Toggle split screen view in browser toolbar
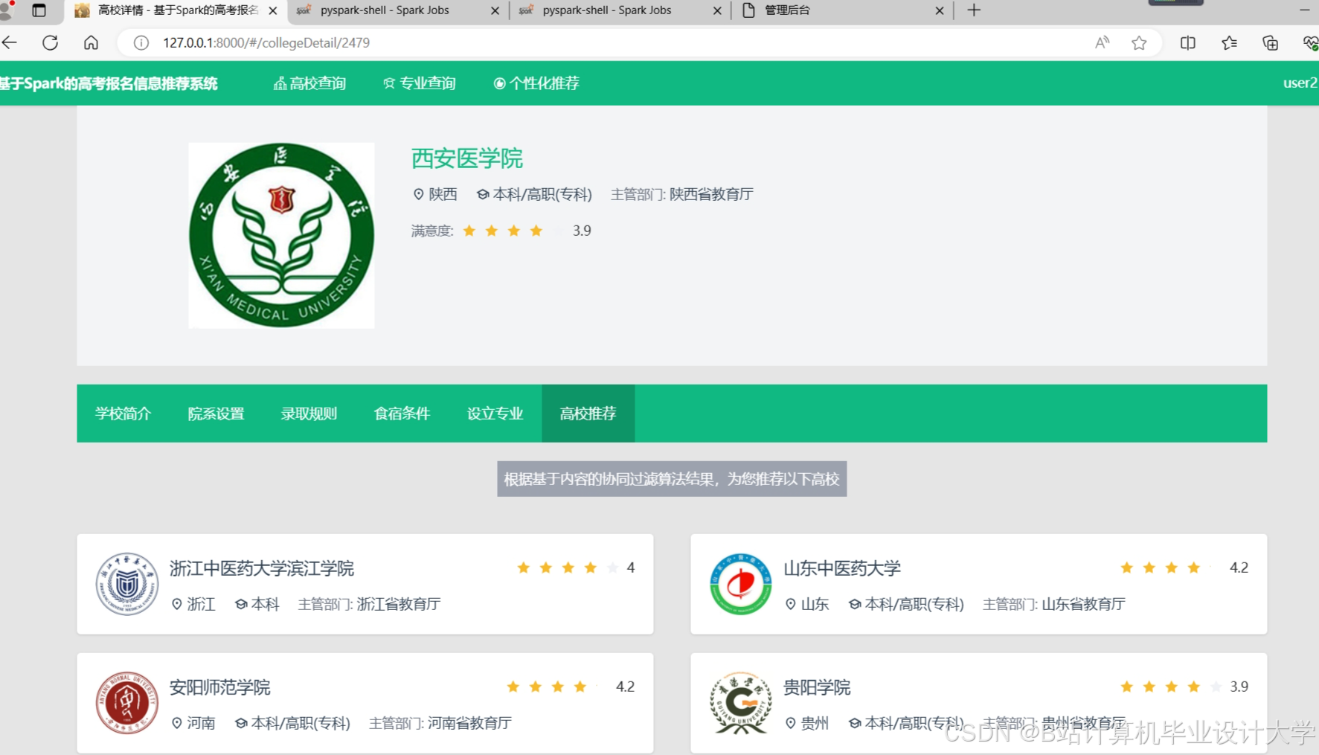Screen dimensions: 1319x755 (1187, 42)
